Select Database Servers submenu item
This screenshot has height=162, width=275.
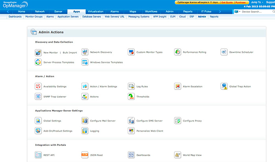coord(92,16)
